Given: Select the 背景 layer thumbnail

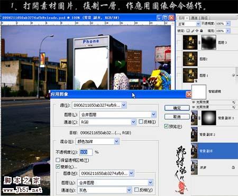Looking at the screenshot, I should point(194,167).
